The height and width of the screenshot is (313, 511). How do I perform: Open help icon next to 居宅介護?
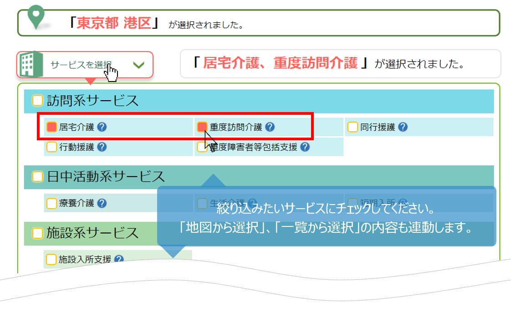tap(102, 127)
